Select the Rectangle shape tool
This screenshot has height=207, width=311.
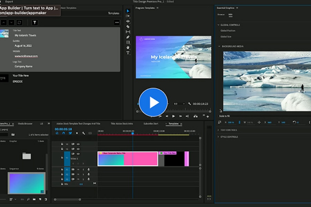point(128,42)
